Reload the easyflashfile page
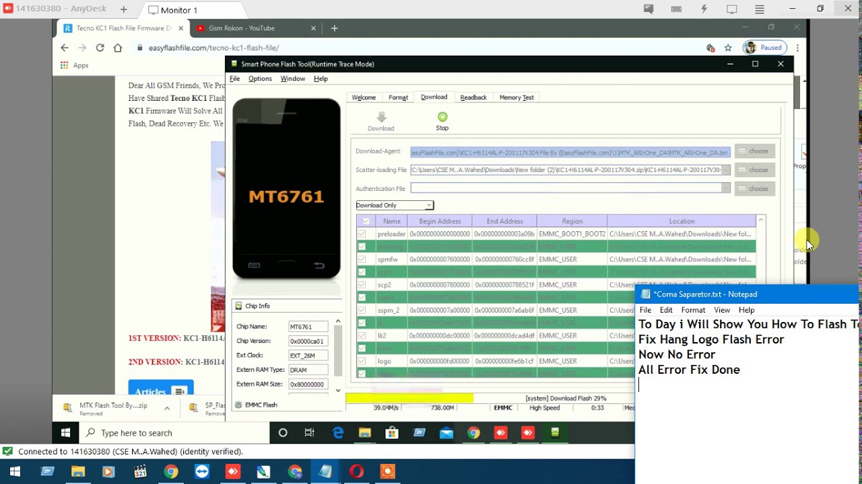Image resolution: width=862 pixels, height=484 pixels. pos(100,48)
